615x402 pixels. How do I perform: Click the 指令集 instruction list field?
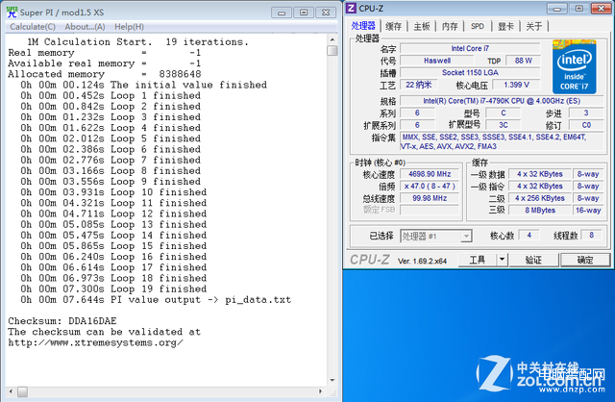[502, 141]
